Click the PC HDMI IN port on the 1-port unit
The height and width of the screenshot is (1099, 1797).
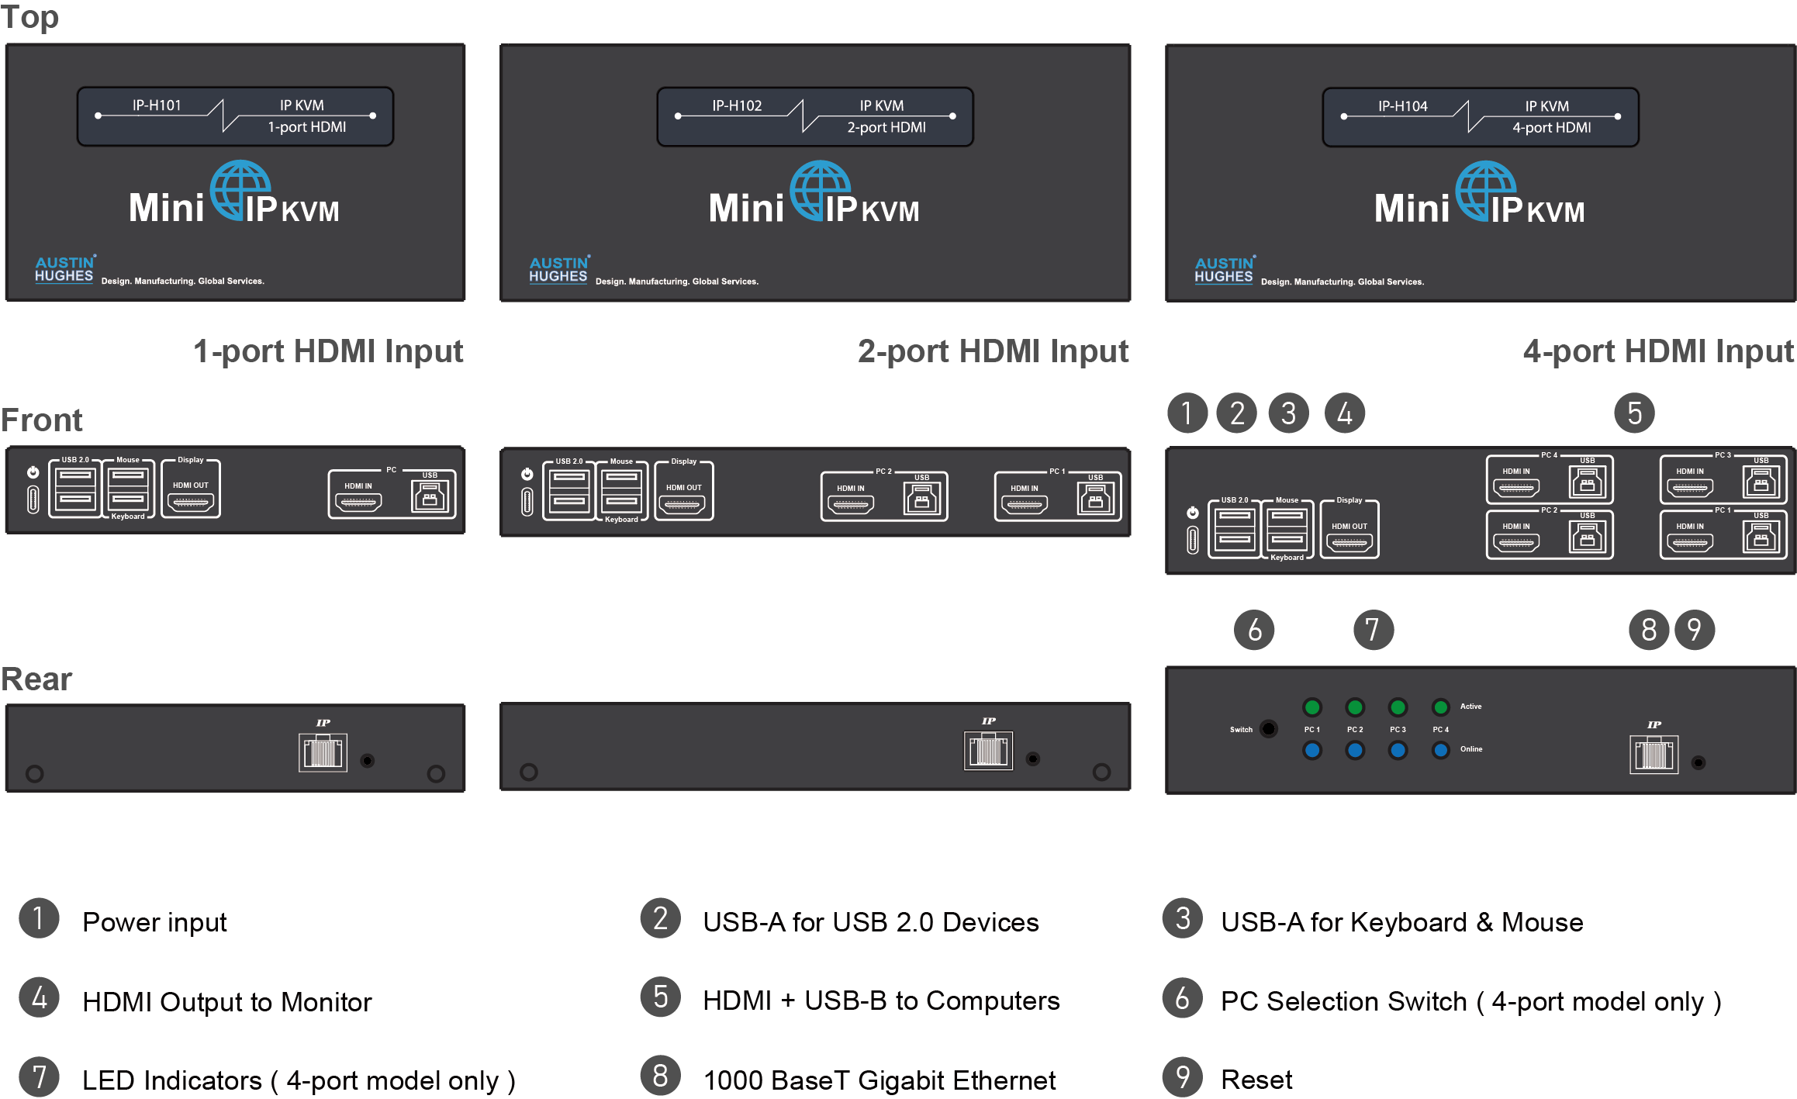click(x=358, y=503)
